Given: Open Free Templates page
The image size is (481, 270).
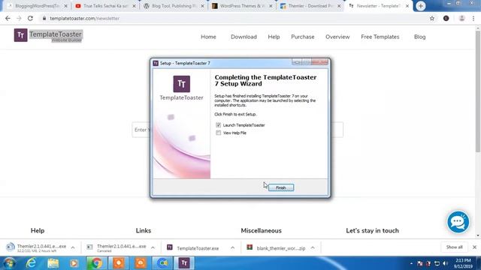Looking at the screenshot, I should (x=380, y=37).
